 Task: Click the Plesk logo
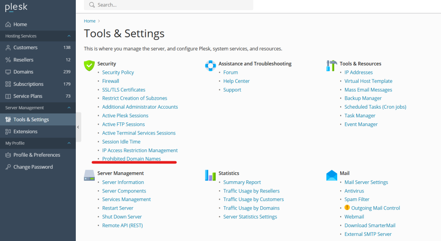16,7
